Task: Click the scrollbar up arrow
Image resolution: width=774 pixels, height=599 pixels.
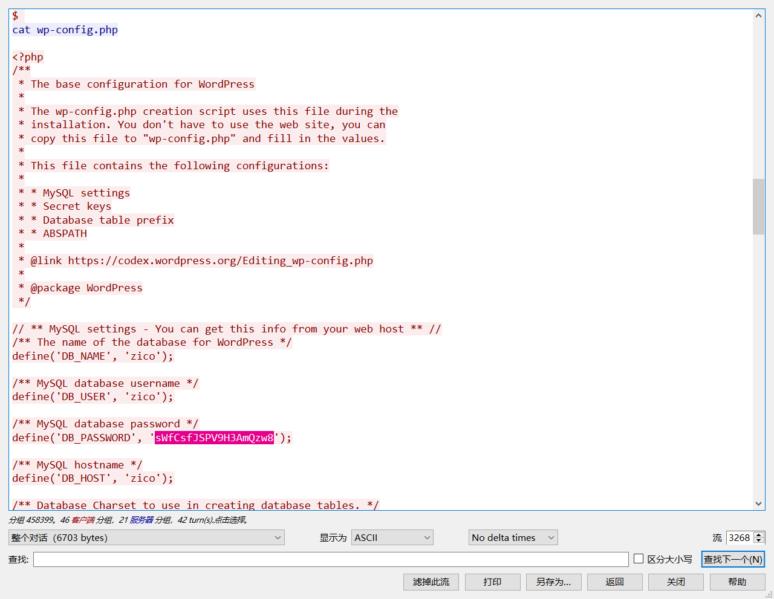Action: coord(758,16)
